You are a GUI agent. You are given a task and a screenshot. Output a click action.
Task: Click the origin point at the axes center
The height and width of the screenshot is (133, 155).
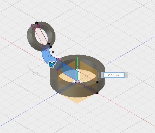point(78,81)
